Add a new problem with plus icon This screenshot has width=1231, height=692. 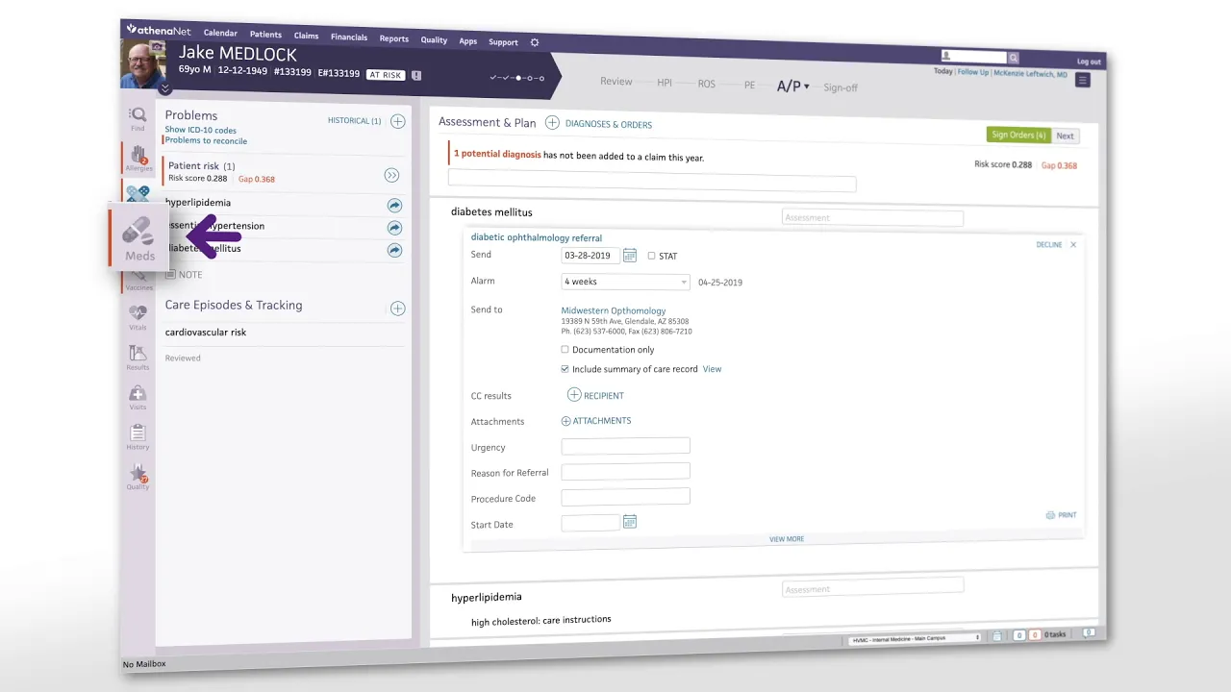coord(397,121)
